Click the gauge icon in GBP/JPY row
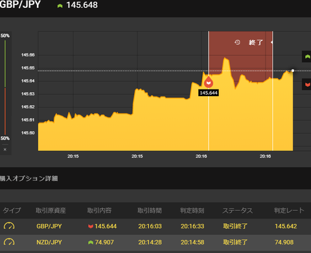The height and width of the screenshot is (253, 311). [9, 226]
